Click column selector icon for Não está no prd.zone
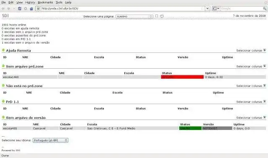The height and width of the screenshot is (158, 268). tap(265, 85)
